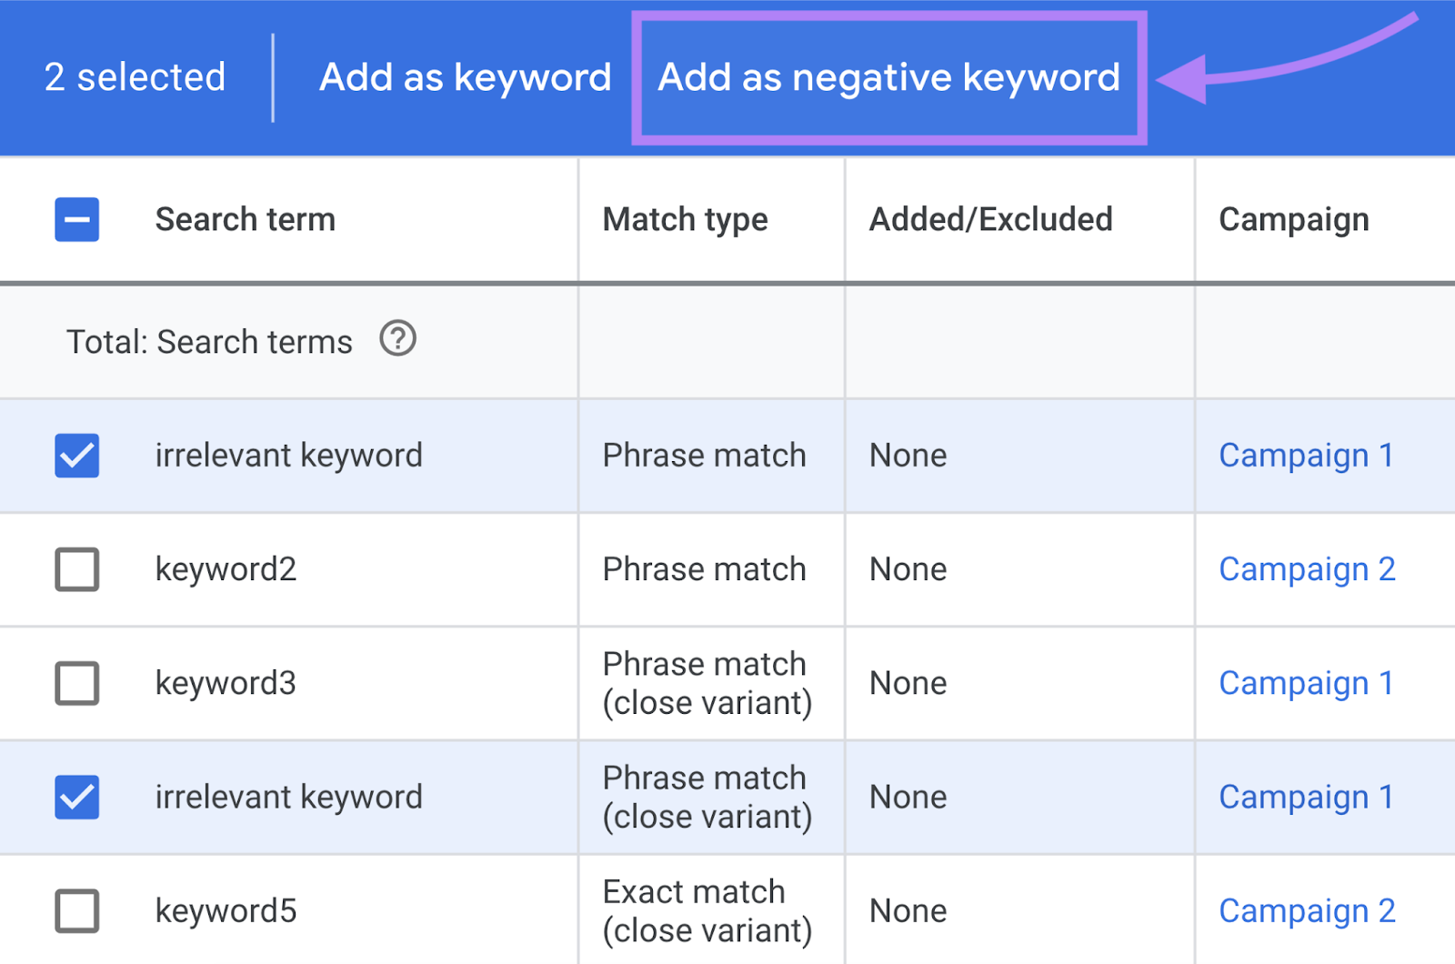
Task: Click the 2 selected label
Action: pos(135,77)
